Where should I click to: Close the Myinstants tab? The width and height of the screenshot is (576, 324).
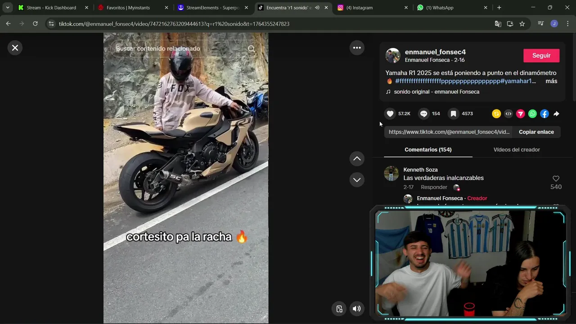click(166, 8)
